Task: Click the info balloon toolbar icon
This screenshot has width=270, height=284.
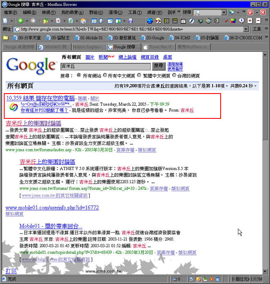Action: tap(242, 21)
